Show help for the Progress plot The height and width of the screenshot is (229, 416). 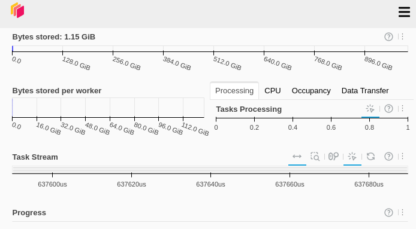(x=388, y=212)
